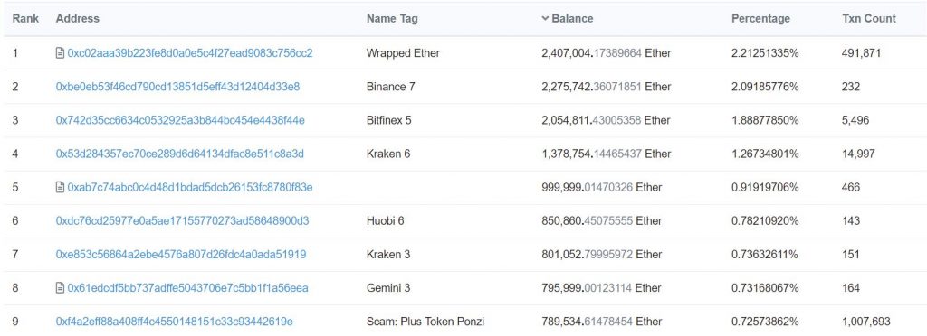Click the Percentage column header
Screen dimensions: 927x336
click(760, 18)
